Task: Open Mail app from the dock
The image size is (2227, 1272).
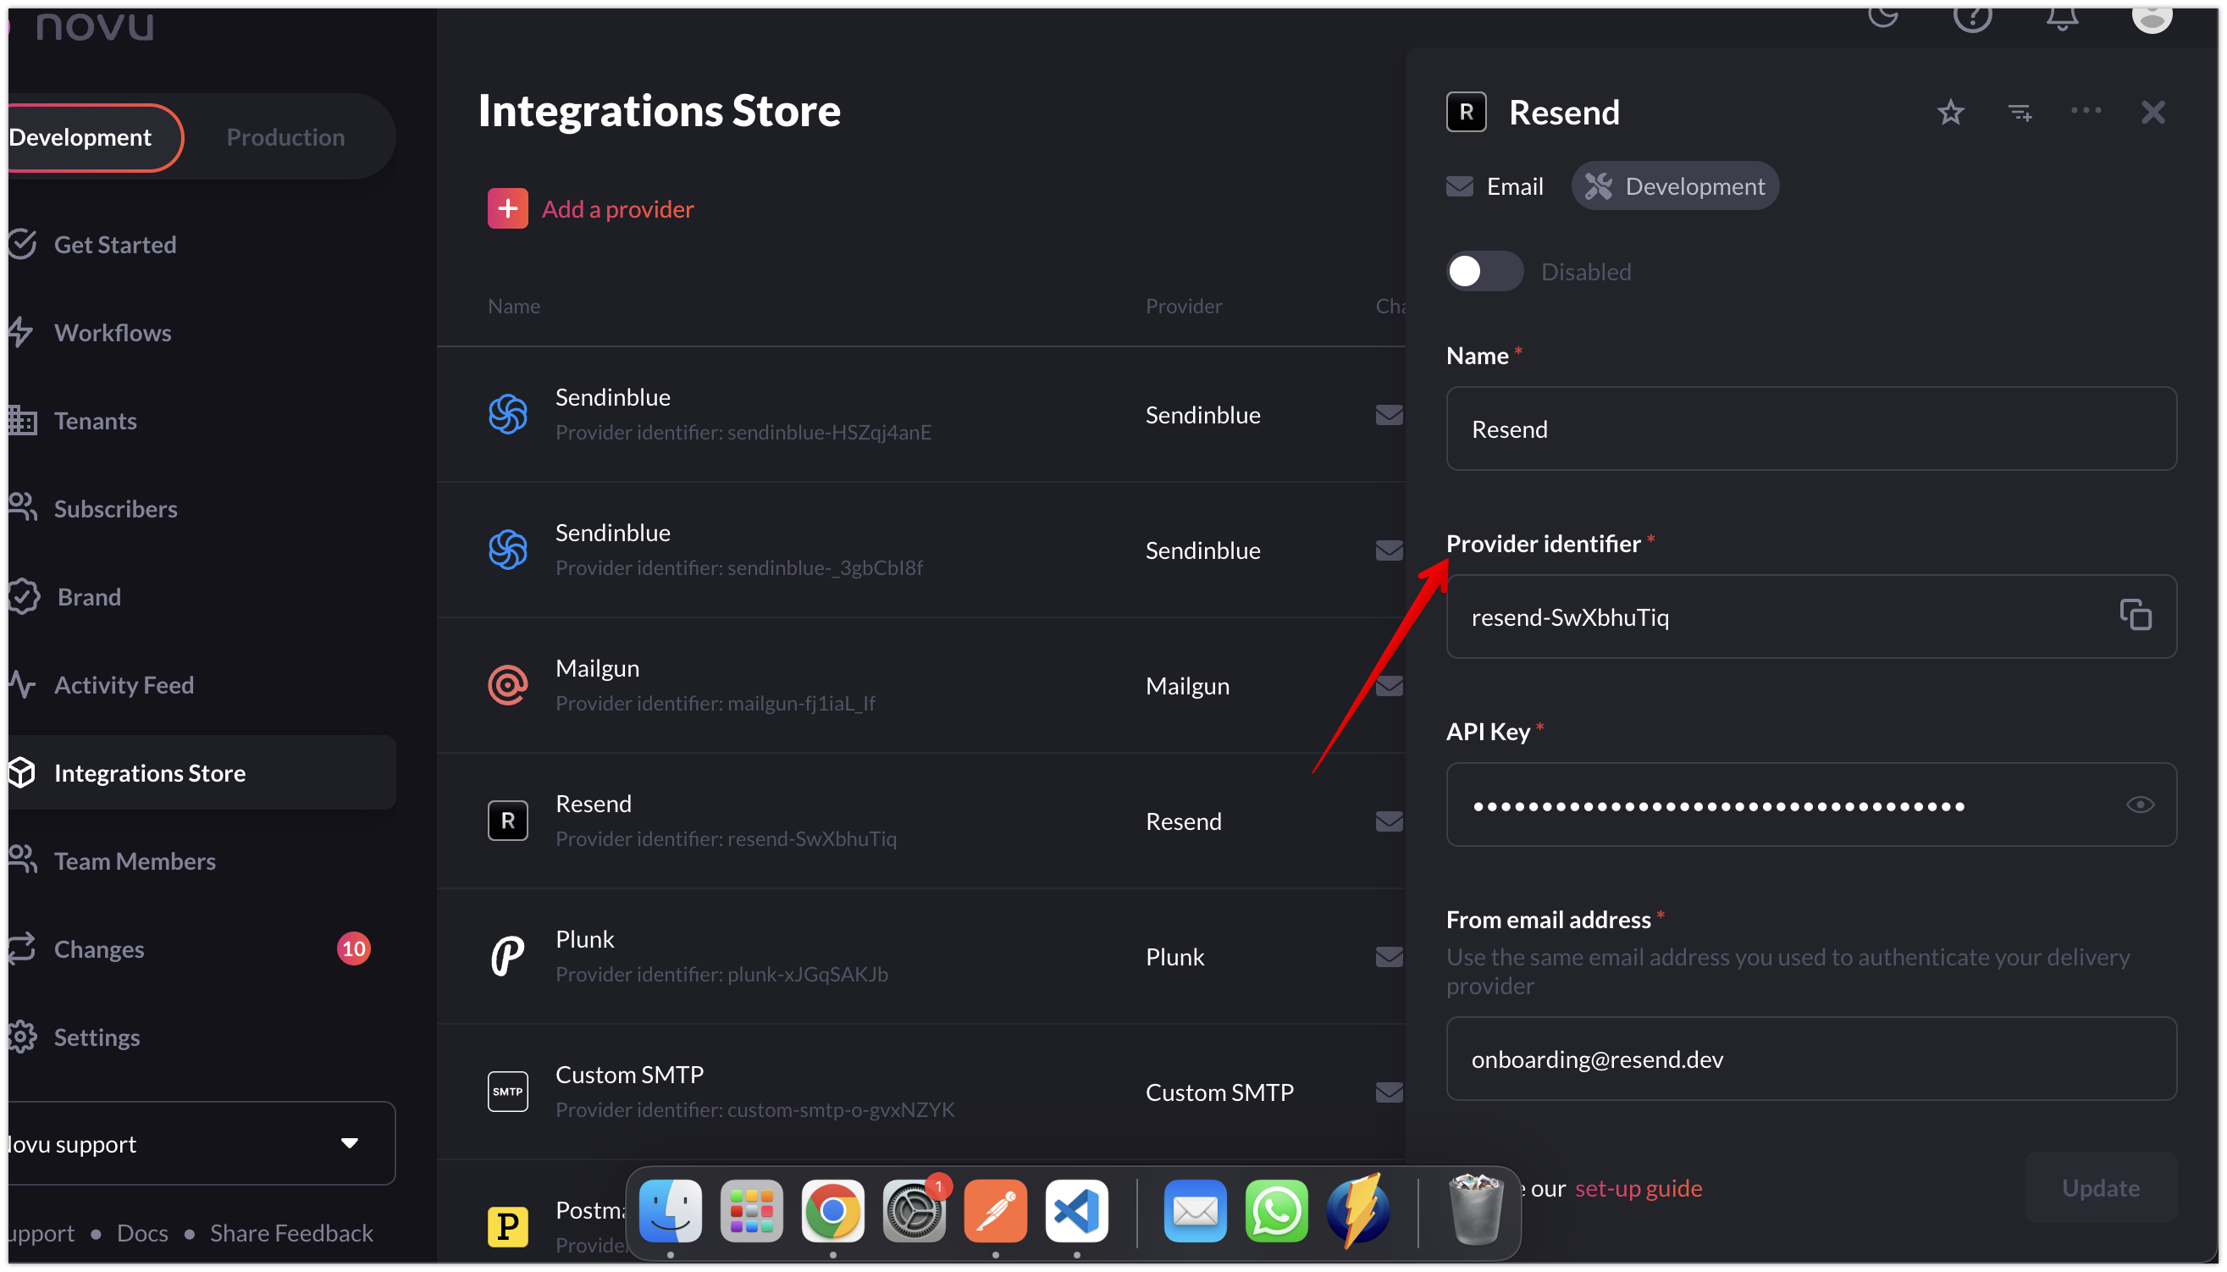Action: pos(1195,1211)
